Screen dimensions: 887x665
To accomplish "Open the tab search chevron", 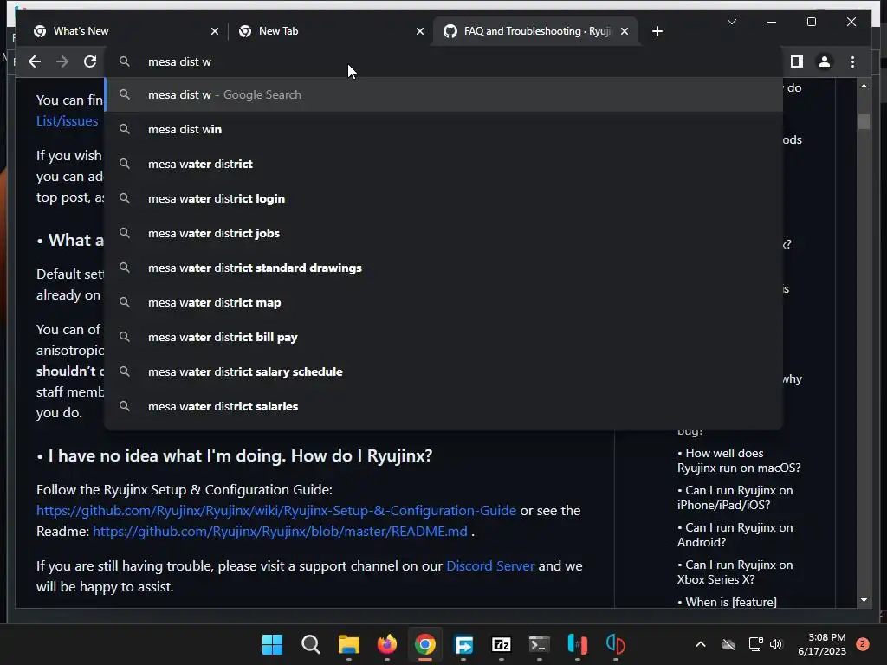I will click(x=731, y=22).
